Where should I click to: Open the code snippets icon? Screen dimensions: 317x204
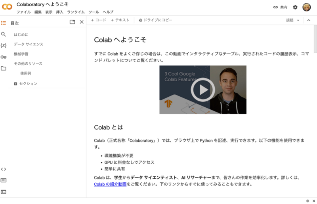(x=4, y=169)
